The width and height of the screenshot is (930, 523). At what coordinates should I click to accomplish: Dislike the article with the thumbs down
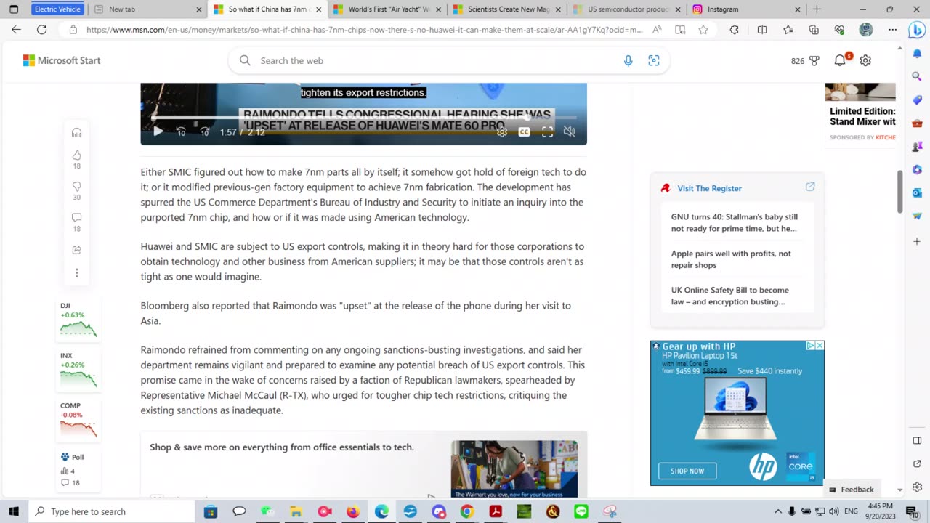coord(76,187)
